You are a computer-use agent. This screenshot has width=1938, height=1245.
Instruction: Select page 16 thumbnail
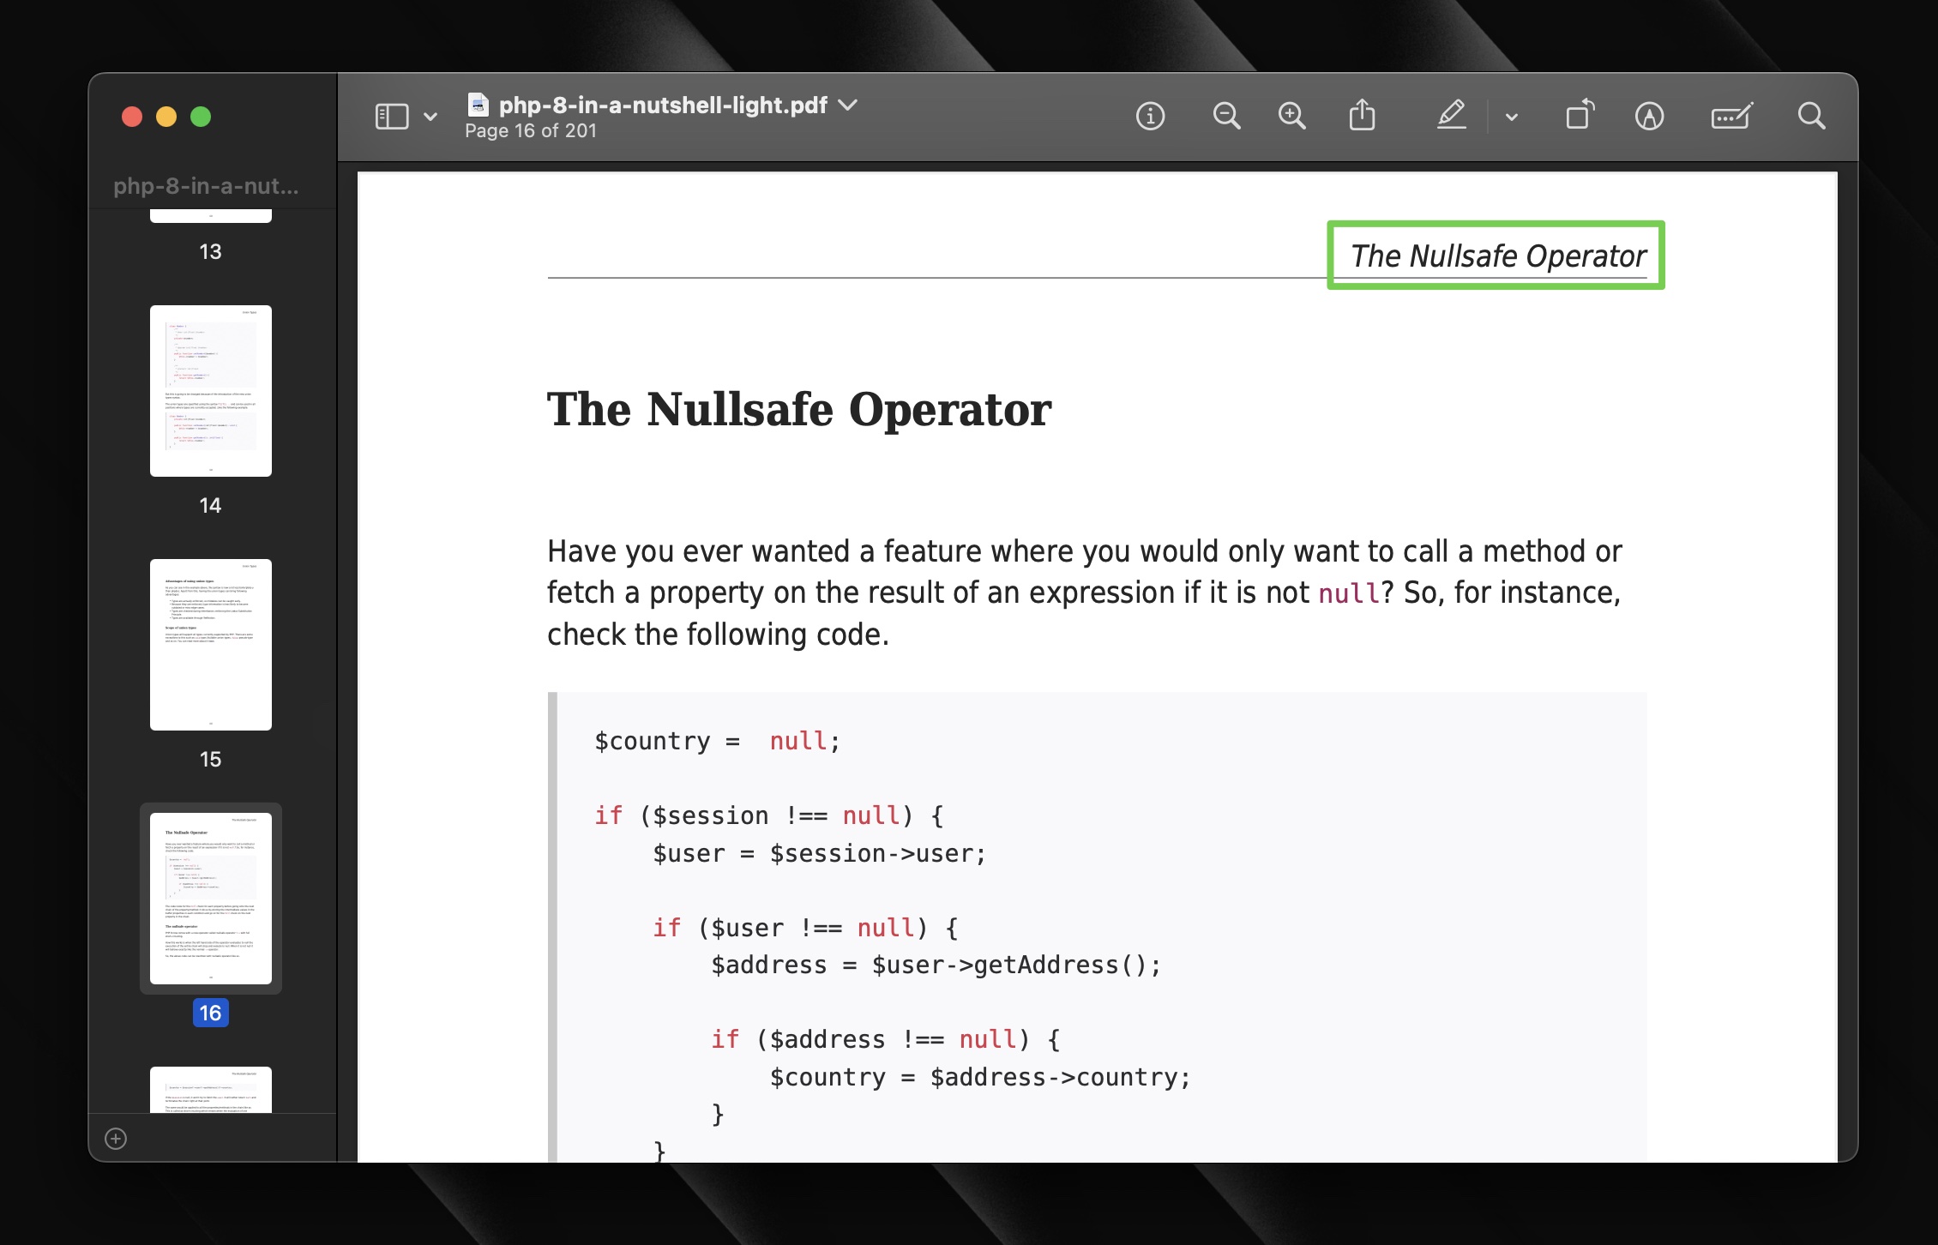pyautogui.click(x=211, y=899)
